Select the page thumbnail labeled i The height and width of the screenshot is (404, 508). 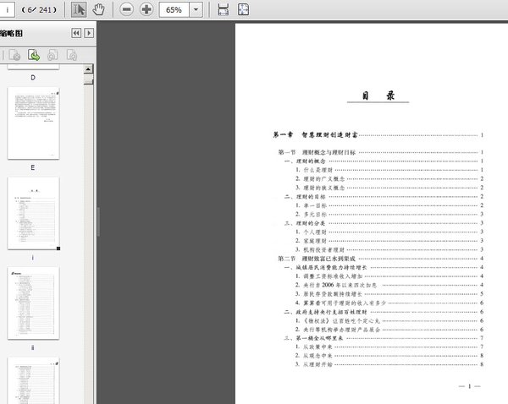[x=33, y=213]
